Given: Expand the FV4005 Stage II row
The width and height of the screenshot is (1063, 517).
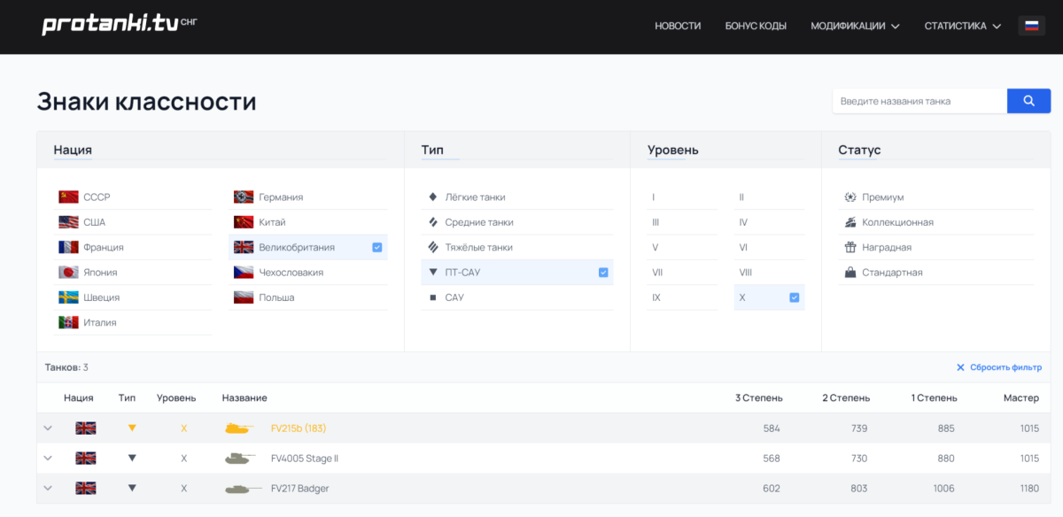Looking at the screenshot, I should [48, 459].
